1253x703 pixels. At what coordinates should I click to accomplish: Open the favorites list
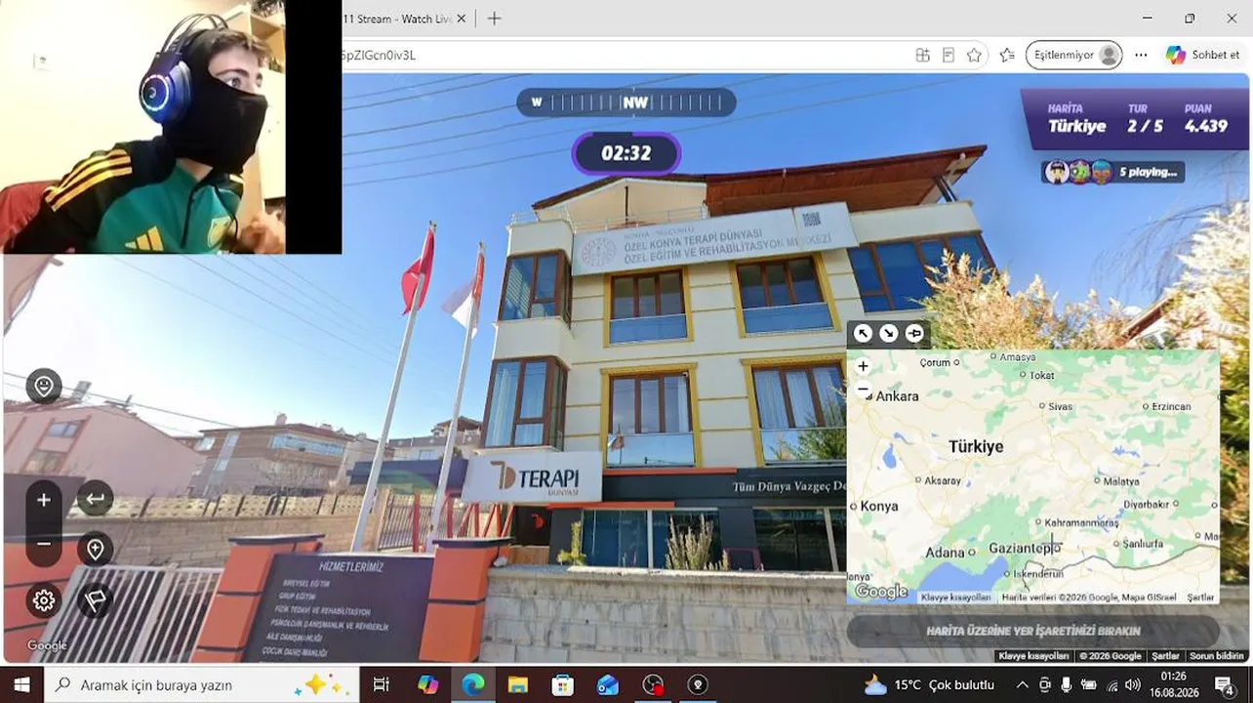pyautogui.click(x=1007, y=56)
